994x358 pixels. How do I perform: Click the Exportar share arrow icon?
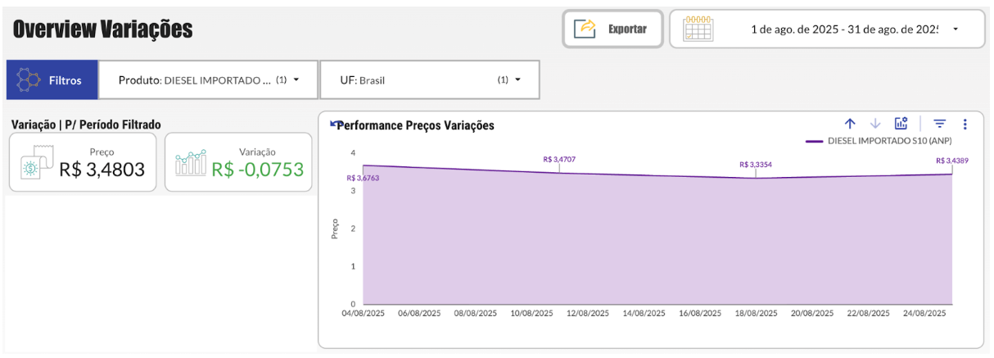pyautogui.click(x=586, y=29)
